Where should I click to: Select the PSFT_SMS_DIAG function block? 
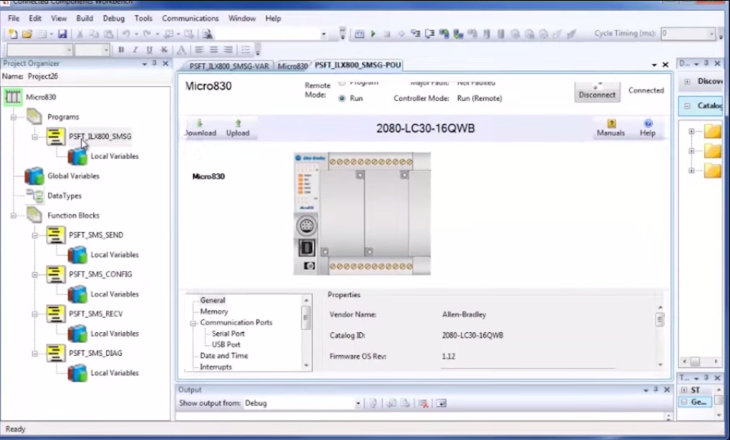96,354
